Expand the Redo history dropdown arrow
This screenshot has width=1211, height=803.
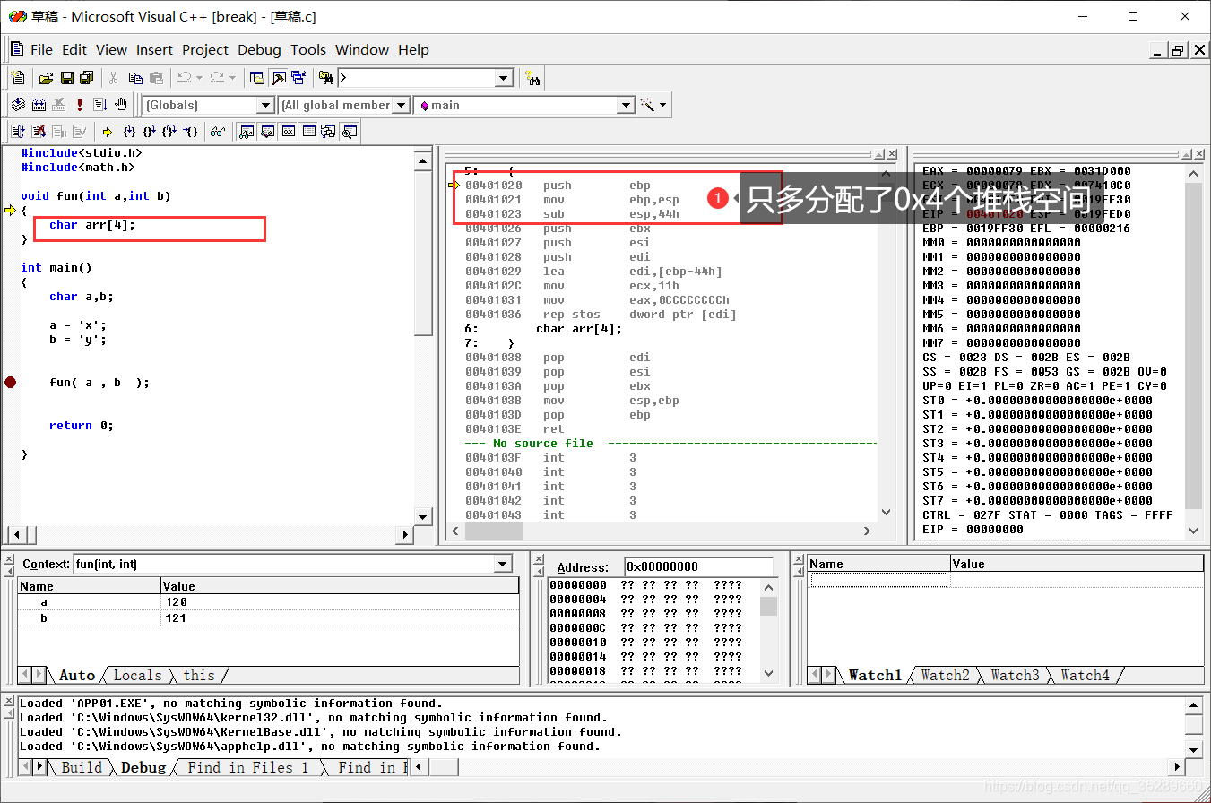point(232,78)
